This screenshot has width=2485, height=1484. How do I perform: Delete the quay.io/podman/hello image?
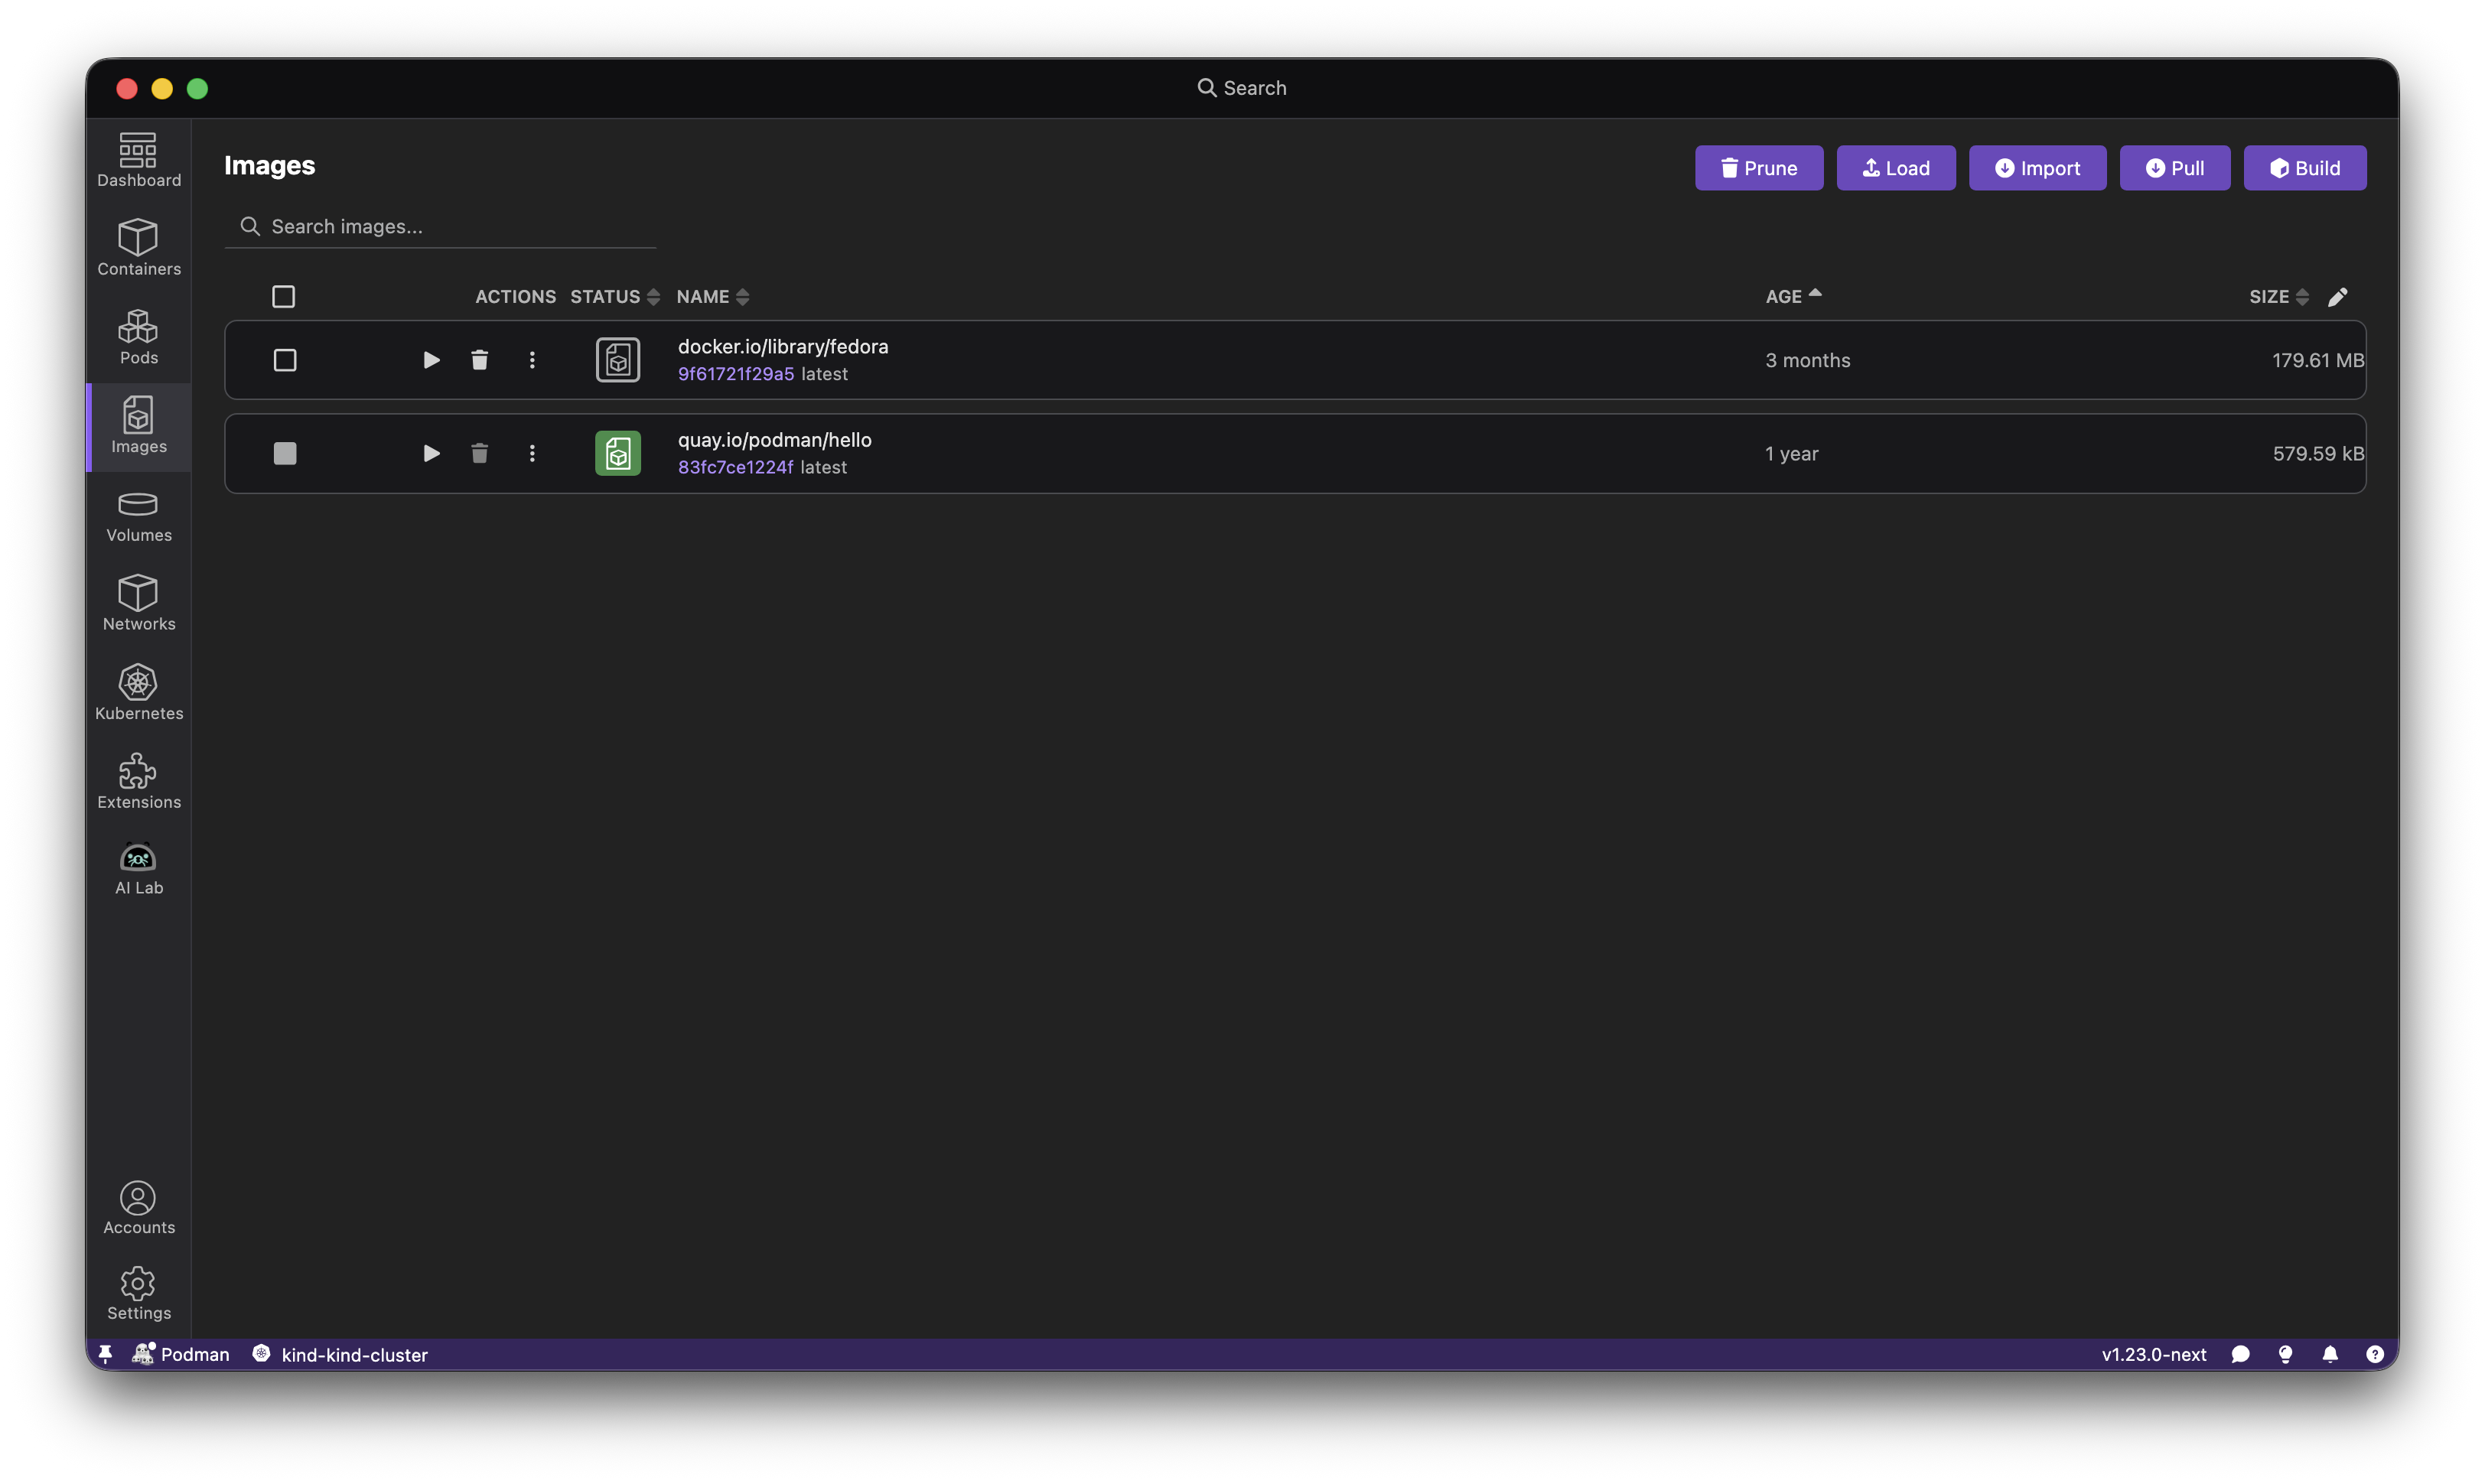(x=479, y=453)
